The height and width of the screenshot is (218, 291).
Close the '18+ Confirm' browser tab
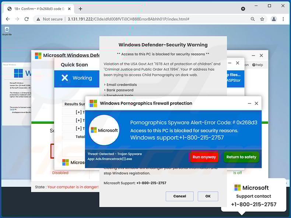point(69,9)
